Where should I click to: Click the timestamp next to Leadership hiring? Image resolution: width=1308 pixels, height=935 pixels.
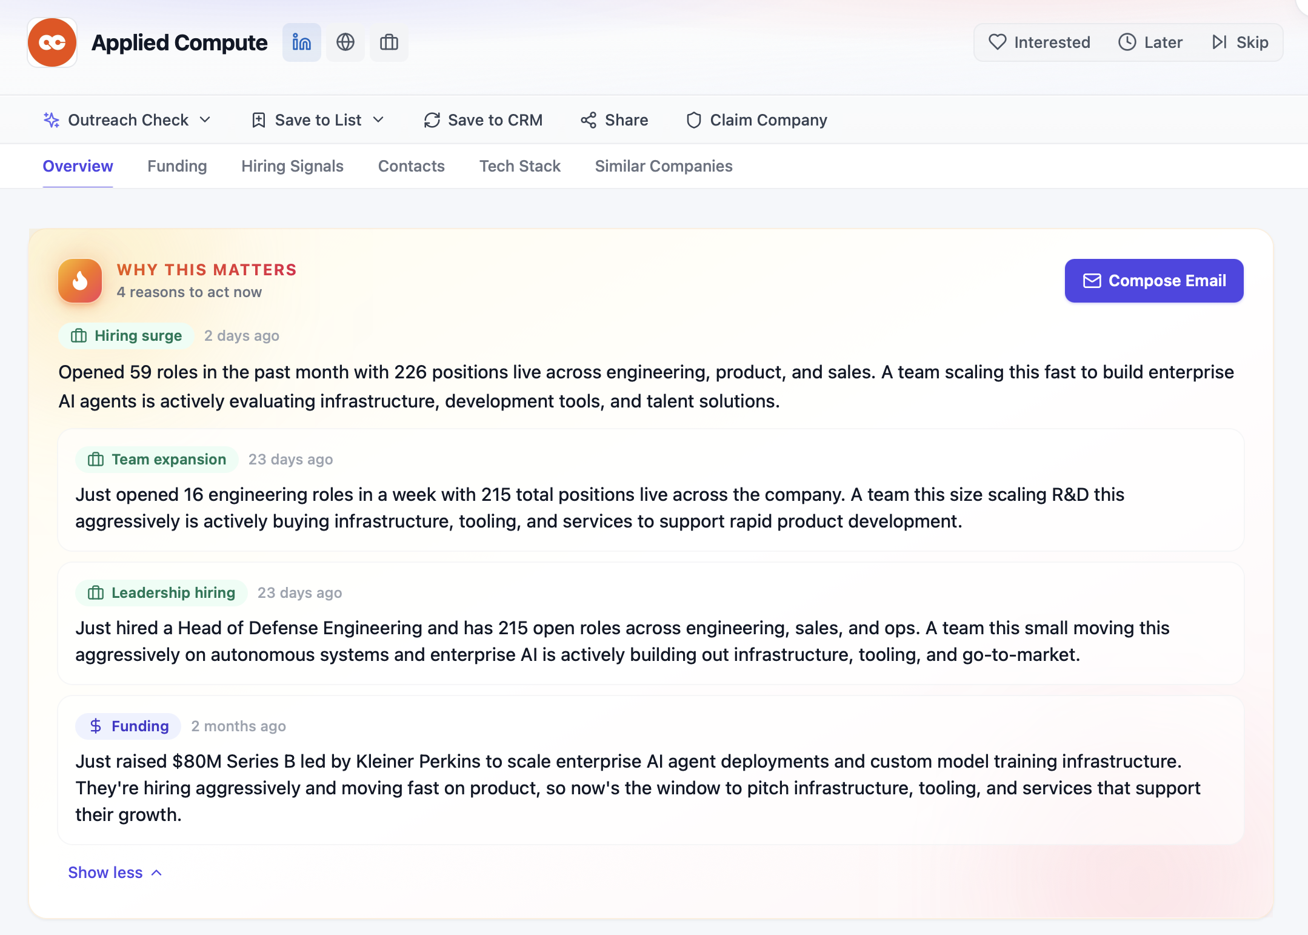tap(299, 593)
